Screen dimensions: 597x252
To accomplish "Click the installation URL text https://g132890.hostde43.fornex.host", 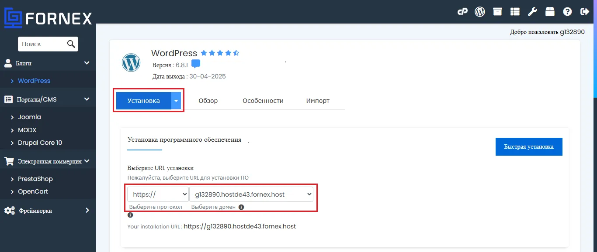I will pyautogui.click(x=240, y=226).
